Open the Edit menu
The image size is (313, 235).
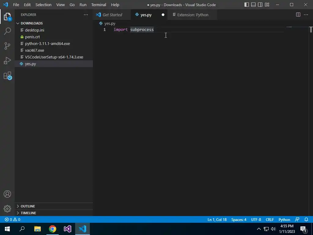coord(27,5)
